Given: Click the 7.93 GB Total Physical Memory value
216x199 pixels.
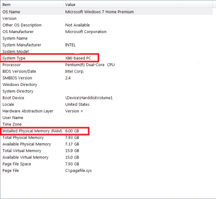Looking at the screenshot, I should point(72,137).
